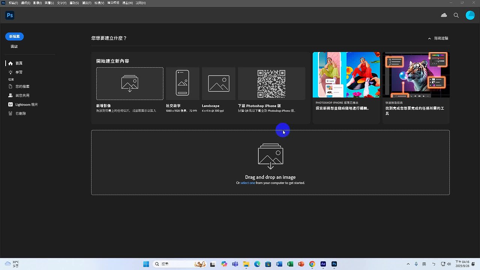480x270 pixels.
Task: Open After Effects from the taskbar
Action: pyautogui.click(x=323, y=264)
